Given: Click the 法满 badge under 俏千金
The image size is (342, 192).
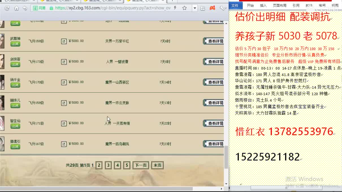Looking at the screenshot, I should [x=15, y=85].
